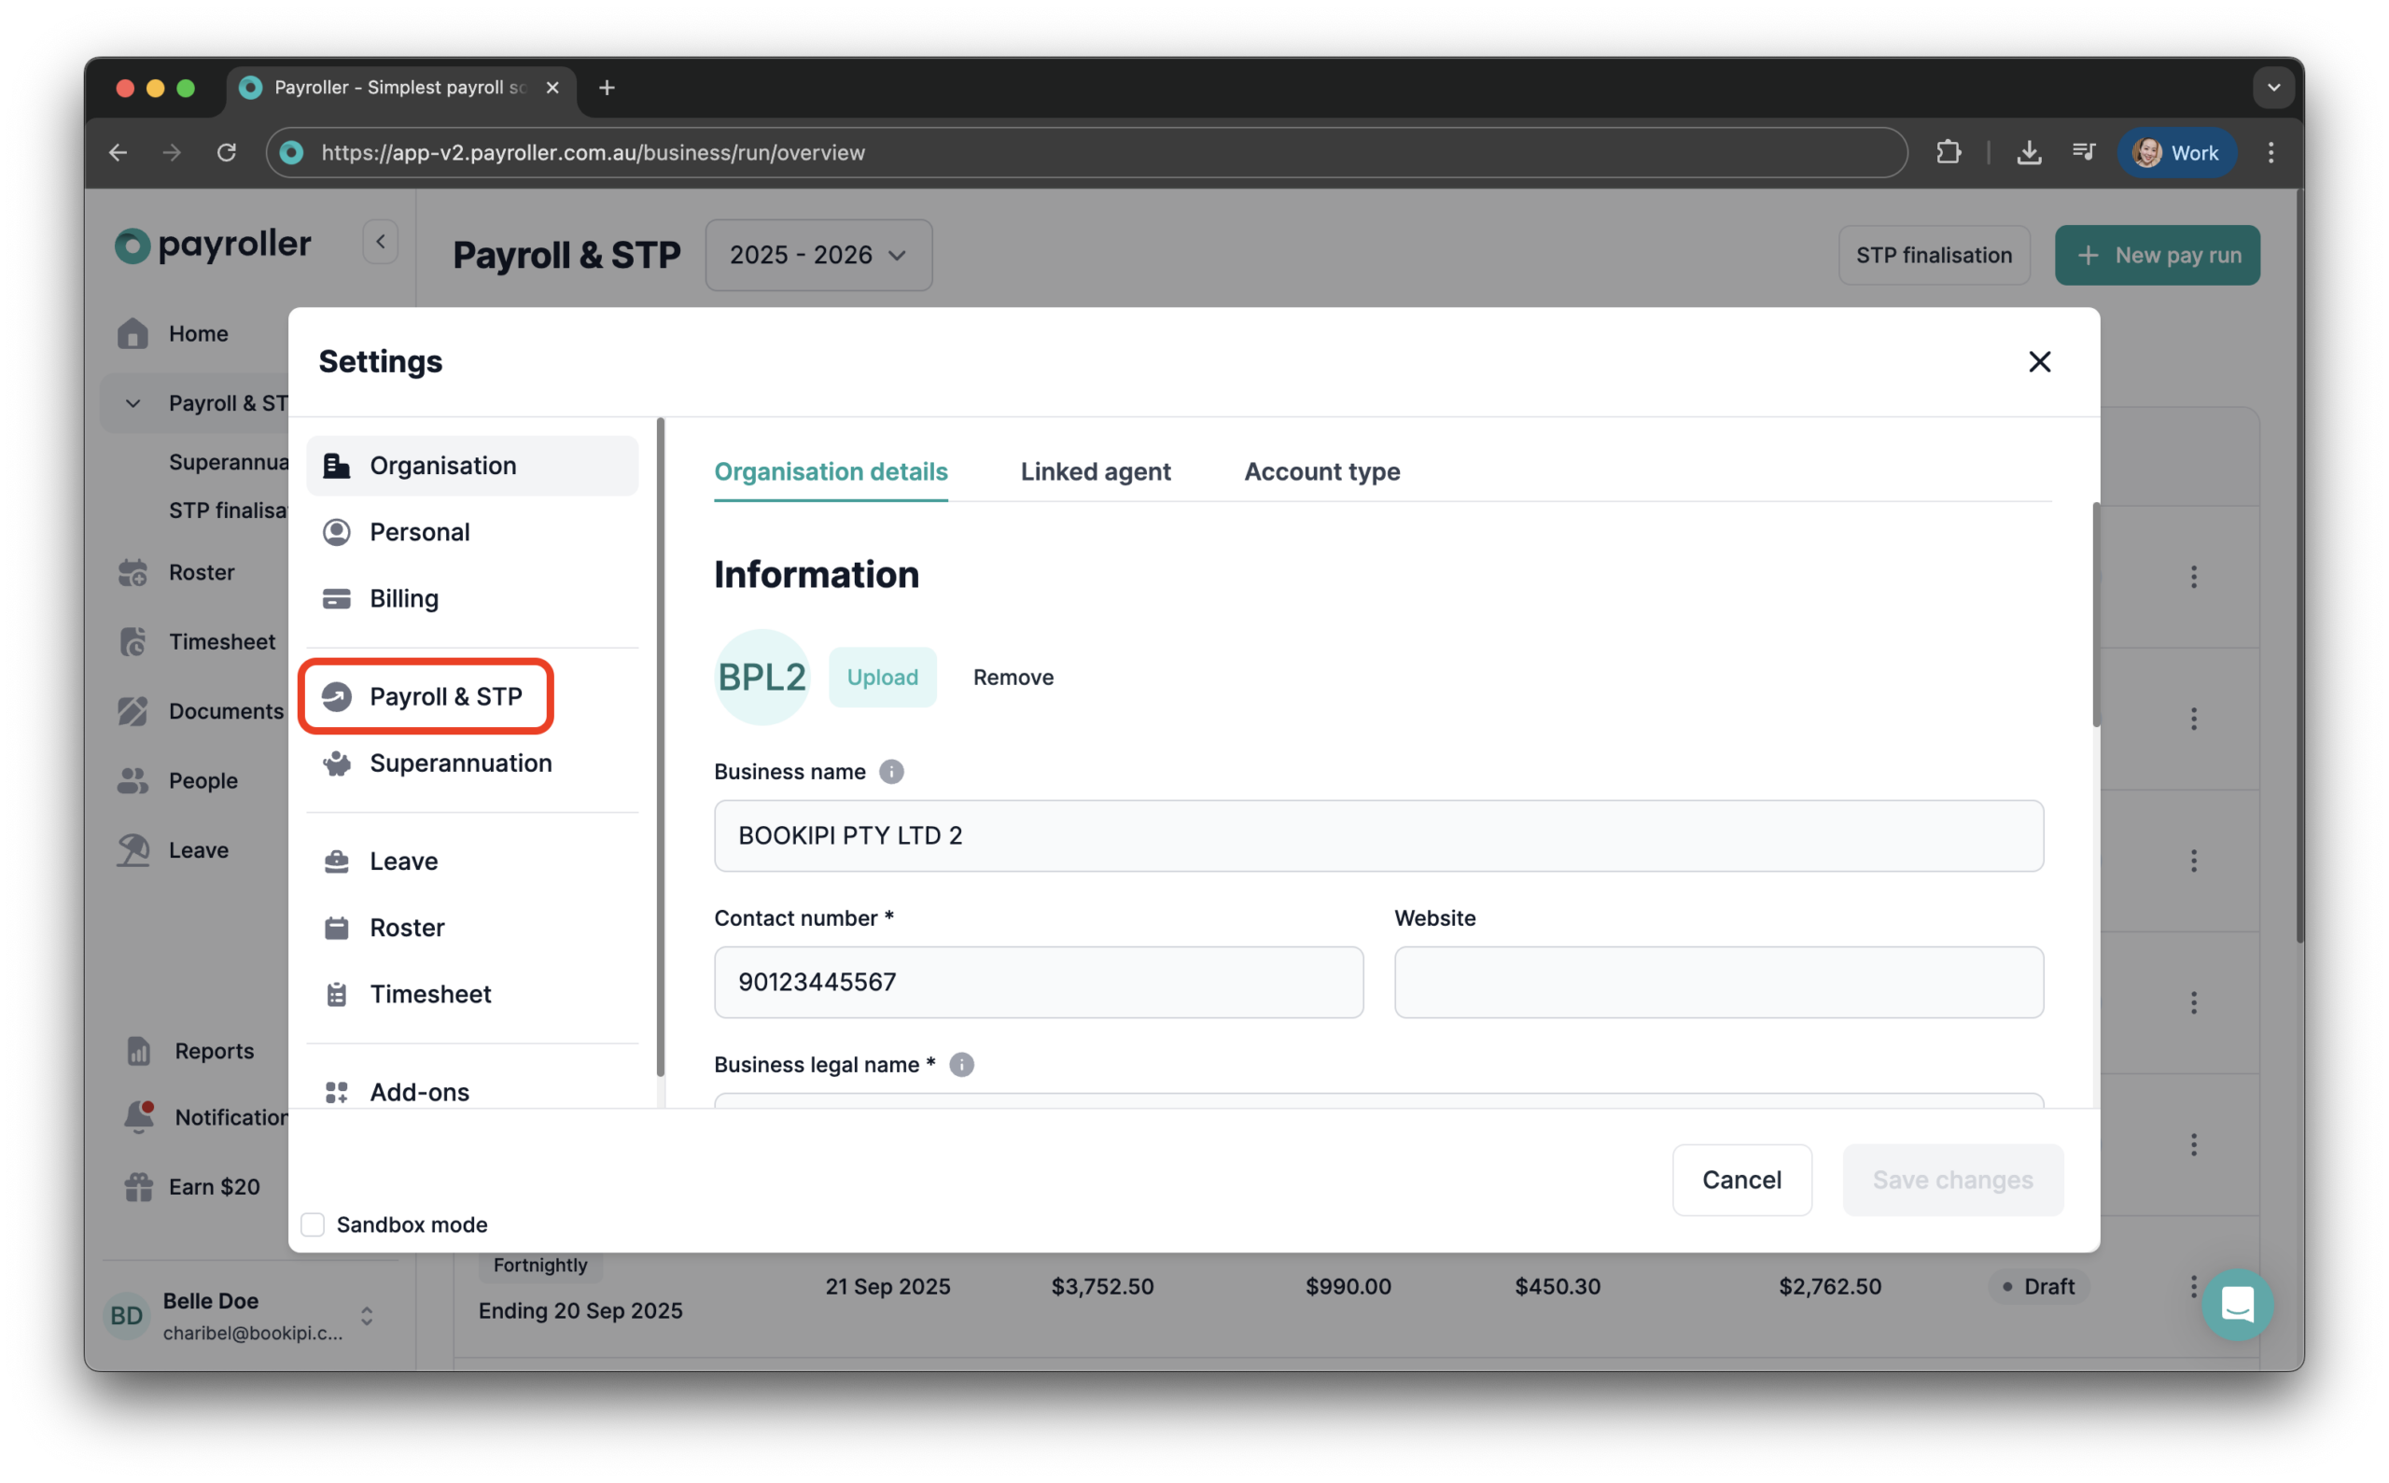
Task: Click the URL address bar
Action: [1086, 153]
